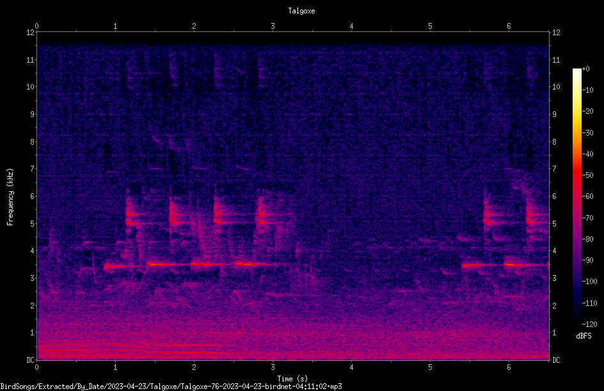Viewport: 604px width, 391px height.
Task: Click the Talgoxe title at top
Action: (x=301, y=11)
